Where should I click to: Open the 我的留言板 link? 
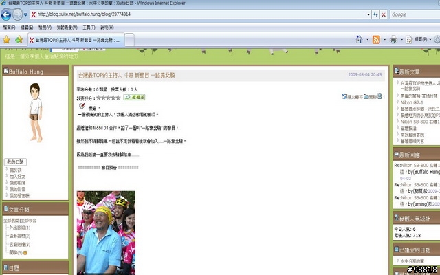[19, 196]
